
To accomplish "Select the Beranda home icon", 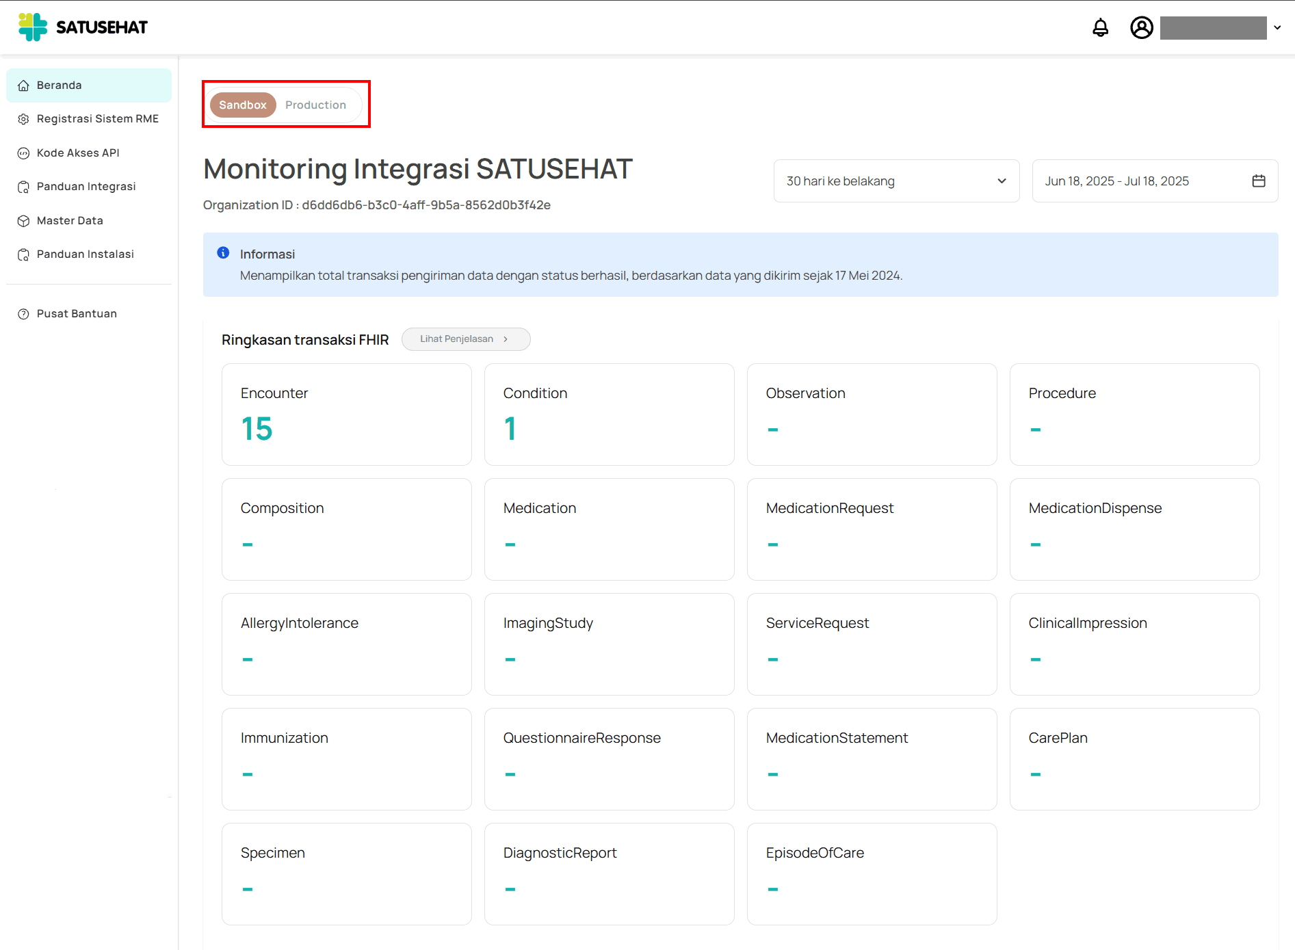I will 24,85.
